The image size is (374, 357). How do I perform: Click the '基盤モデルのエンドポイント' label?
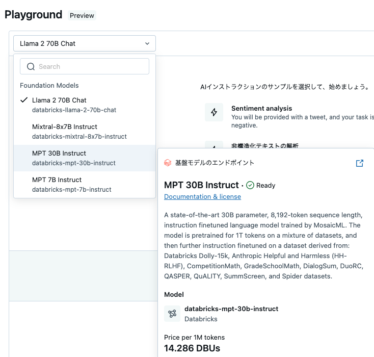pyautogui.click(x=215, y=163)
